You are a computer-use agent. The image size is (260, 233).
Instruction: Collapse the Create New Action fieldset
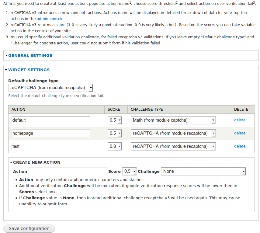pyautogui.click(x=37, y=162)
